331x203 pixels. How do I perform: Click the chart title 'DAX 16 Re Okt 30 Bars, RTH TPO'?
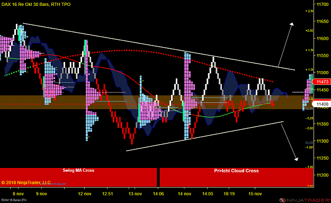36,4
